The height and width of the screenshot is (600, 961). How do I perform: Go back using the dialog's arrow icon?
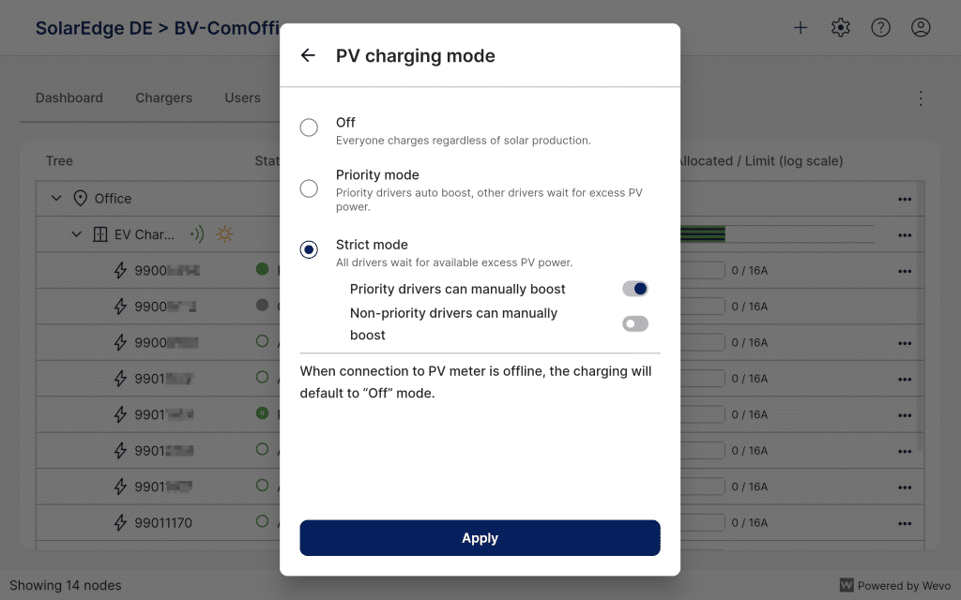tap(308, 55)
